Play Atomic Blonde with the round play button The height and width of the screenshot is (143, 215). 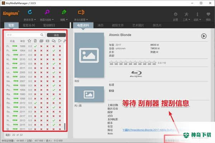(204, 36)
